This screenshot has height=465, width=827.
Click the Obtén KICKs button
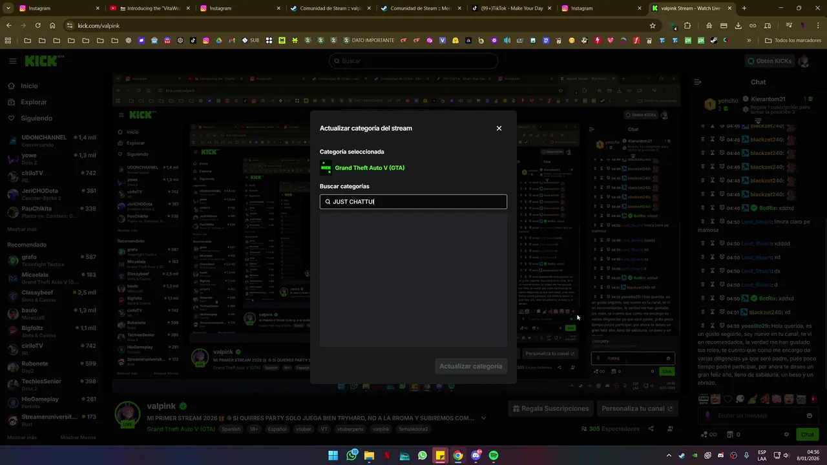[x=768, y=61]
